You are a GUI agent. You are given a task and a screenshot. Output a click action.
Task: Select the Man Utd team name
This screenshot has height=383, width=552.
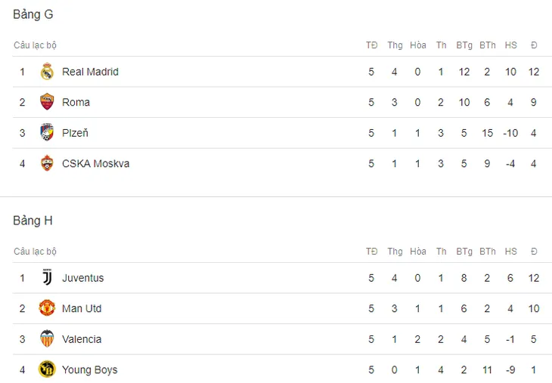tap(82, 308)
